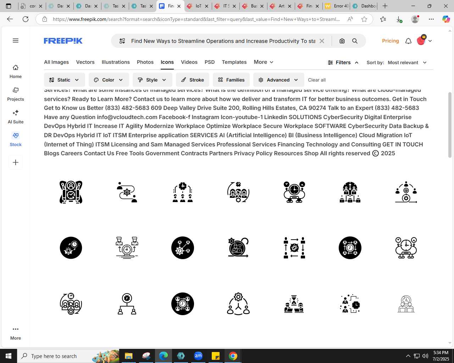Open icon of two workers above clock
This screenshot has height=363, width=454.
click(127, 248)
